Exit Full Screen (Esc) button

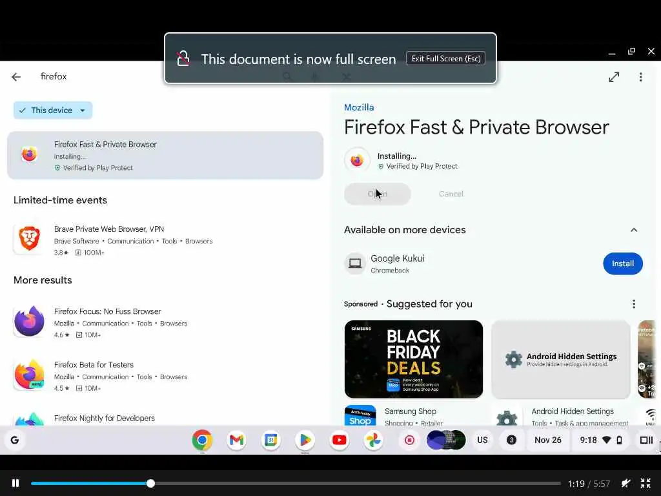[x=445, y=59]
